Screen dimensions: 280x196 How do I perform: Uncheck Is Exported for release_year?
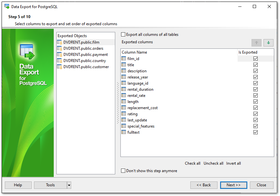(x=255, y=77)
